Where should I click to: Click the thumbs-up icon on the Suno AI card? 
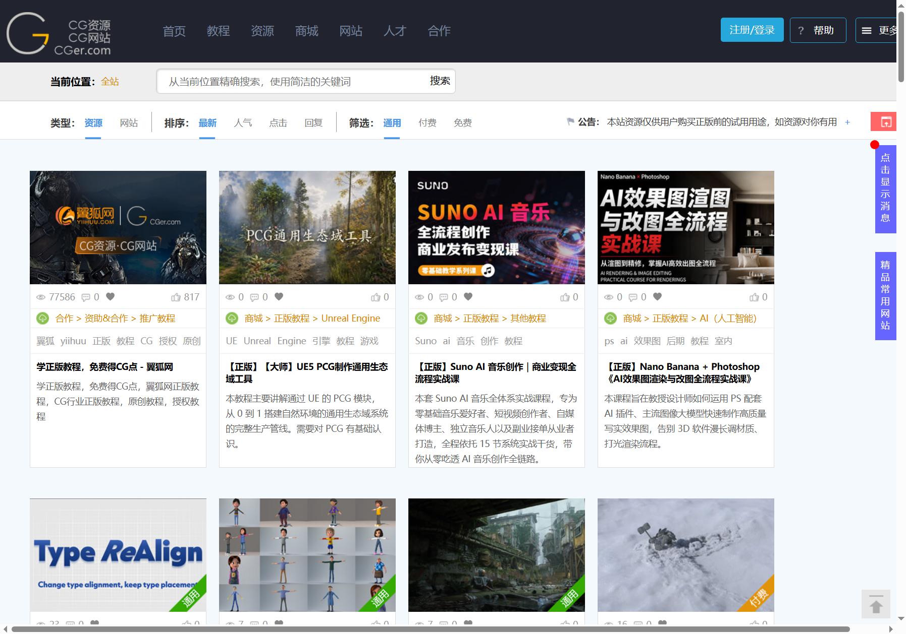click(565, 297)
